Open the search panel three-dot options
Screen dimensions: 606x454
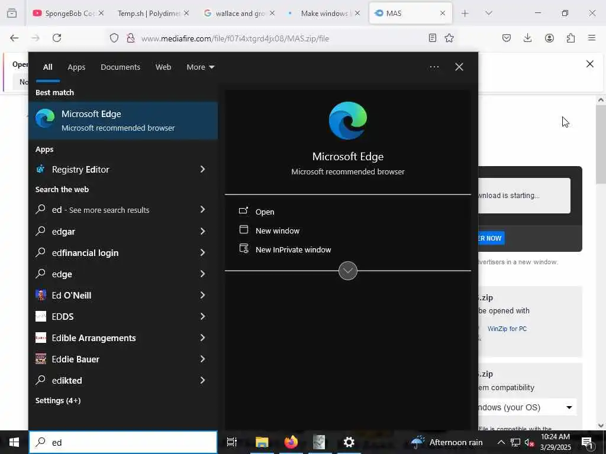tap(434, 67)
